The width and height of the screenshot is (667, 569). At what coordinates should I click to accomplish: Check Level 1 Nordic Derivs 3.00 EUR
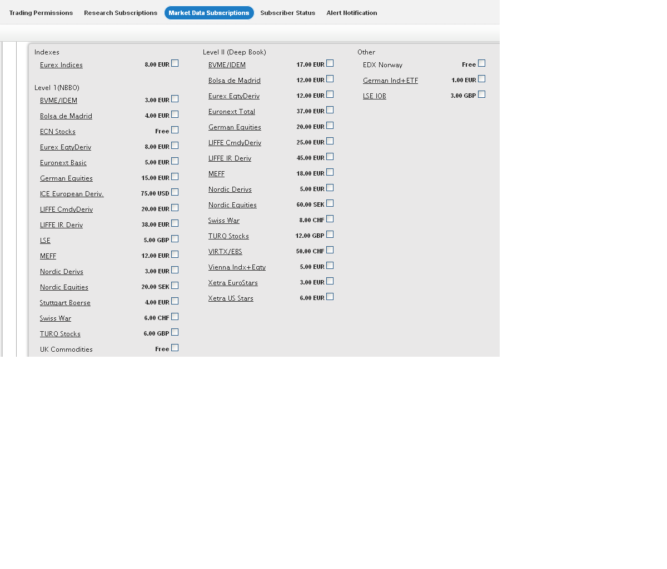(175, 270)
